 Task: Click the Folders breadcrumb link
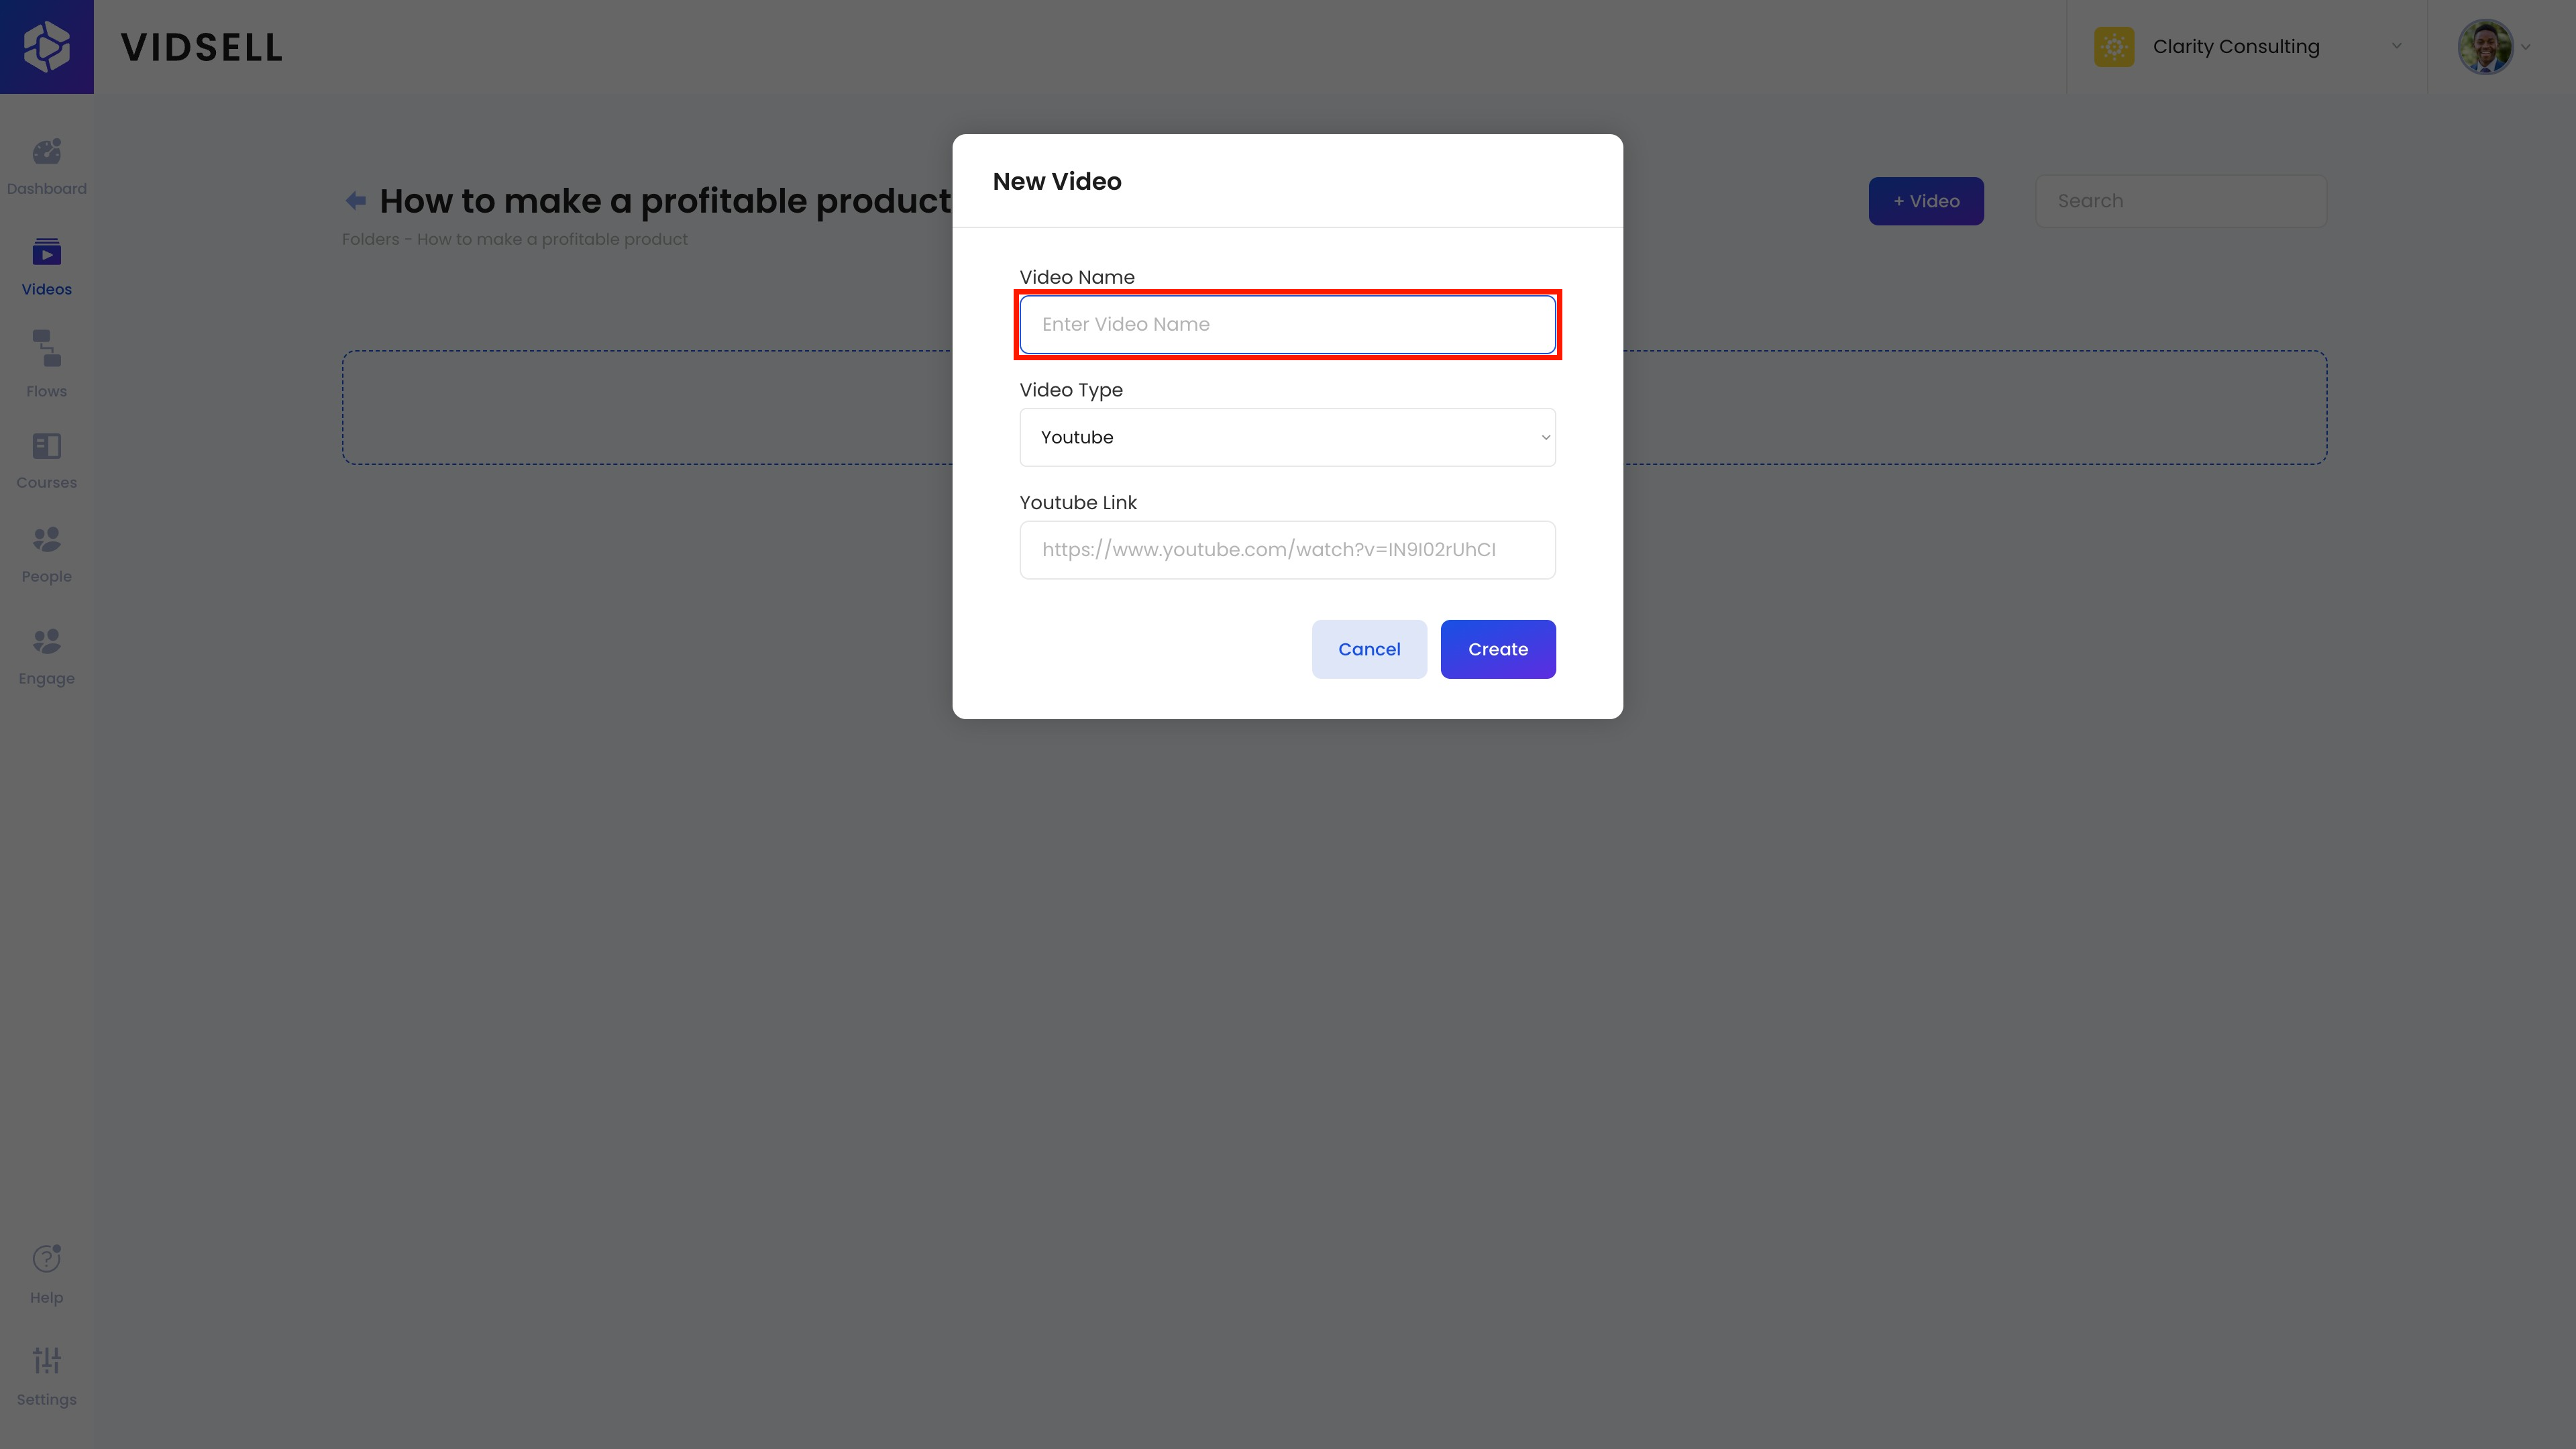click(x=370, y=239)
